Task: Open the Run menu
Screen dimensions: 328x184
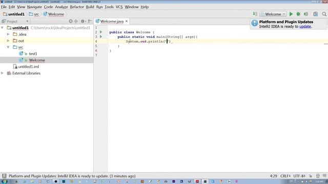Action: [99, 7]
